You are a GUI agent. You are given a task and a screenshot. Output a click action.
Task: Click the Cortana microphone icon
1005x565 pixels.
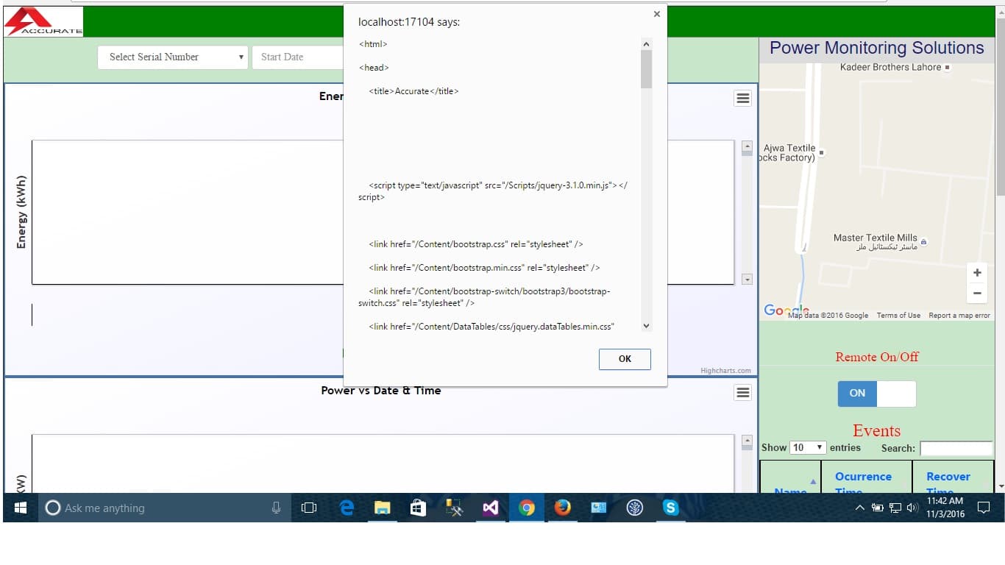[276, 508]
